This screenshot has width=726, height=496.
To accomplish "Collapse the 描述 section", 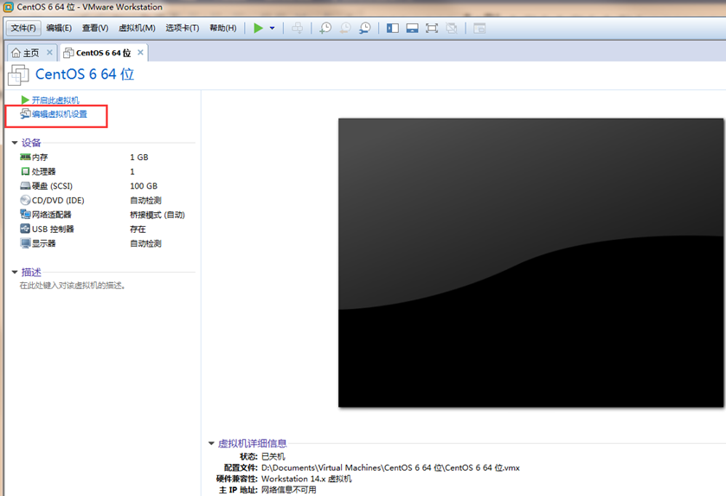I will (x=15, y=273).
